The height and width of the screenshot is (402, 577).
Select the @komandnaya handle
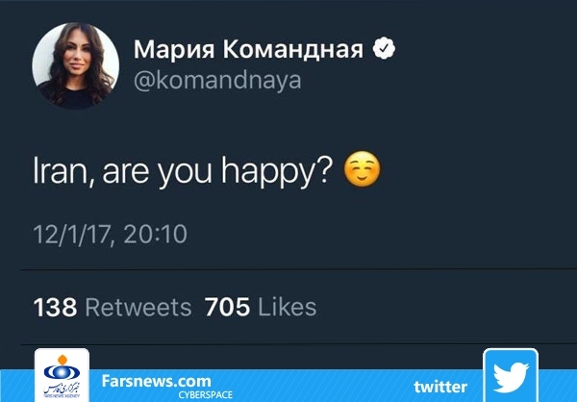point(216,81)
